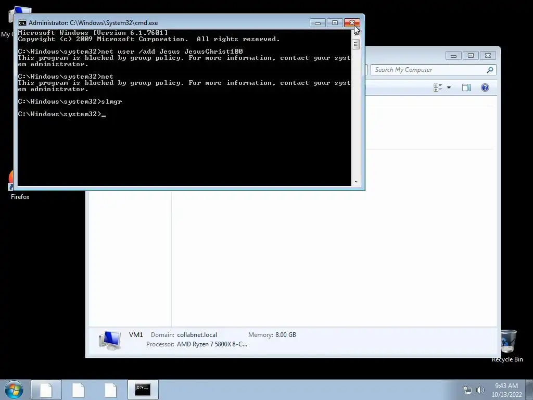Image resolution: width=533 pixels, height=400 pixels.
Task: Click the slmgr command line in cmd
Action: coord(70,102)
